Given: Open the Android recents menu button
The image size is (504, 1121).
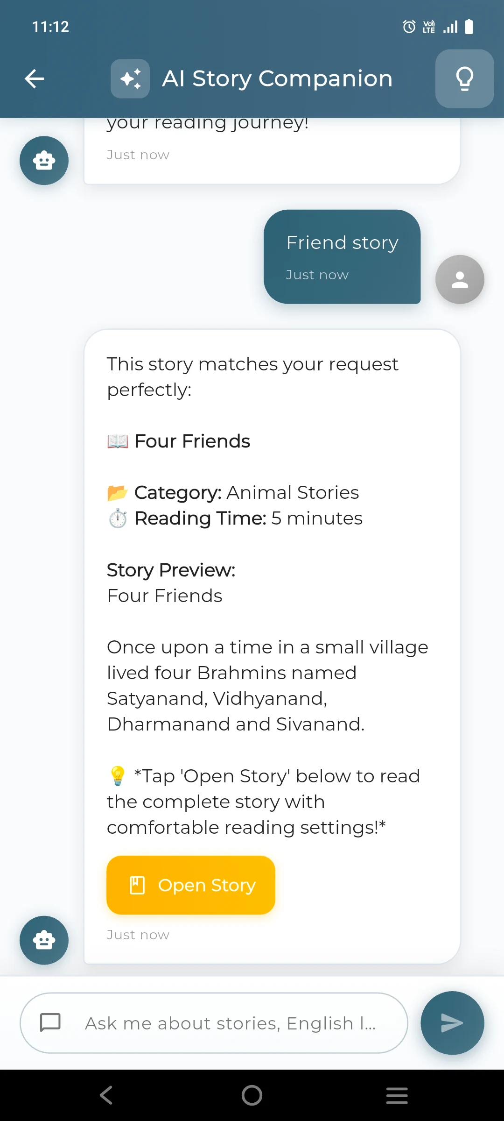Looking at the screenshot, I should (397, 1095).
